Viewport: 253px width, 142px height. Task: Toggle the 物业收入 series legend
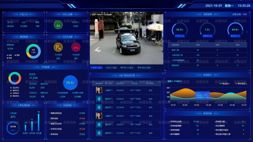pyautogui.click(x=225, y=83)
